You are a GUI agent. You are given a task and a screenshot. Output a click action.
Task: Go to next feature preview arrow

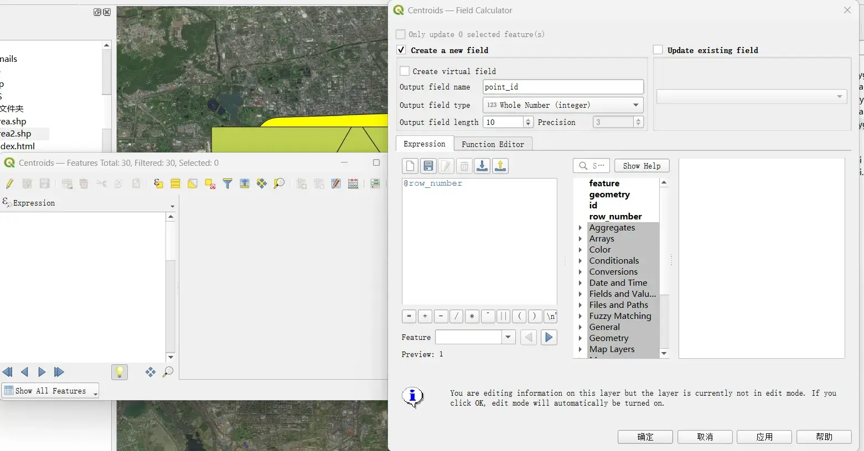click(549, 337)
